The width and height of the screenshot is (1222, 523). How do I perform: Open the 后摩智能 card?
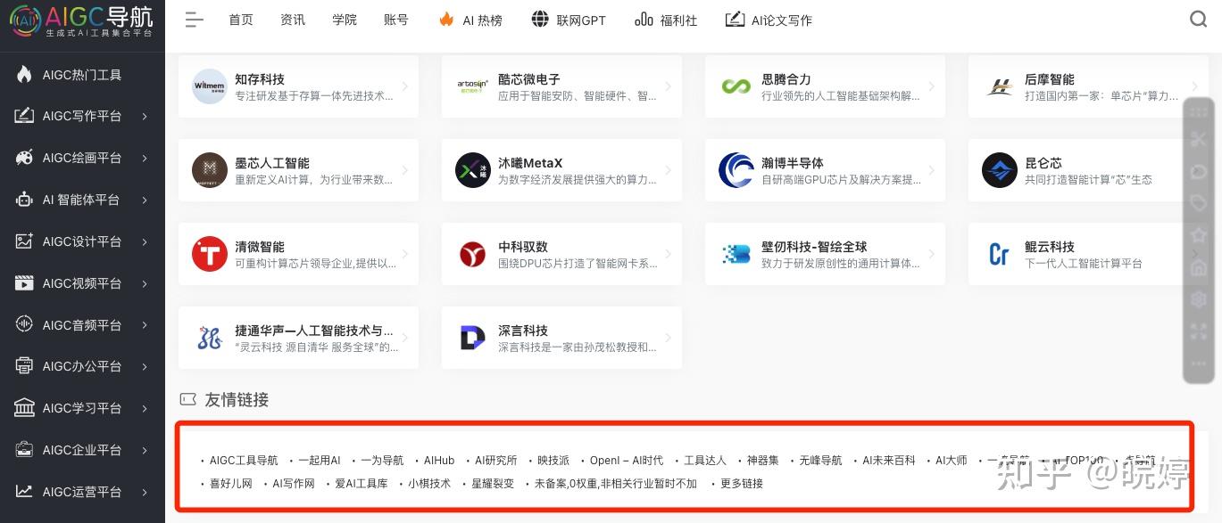(1088, 86)
